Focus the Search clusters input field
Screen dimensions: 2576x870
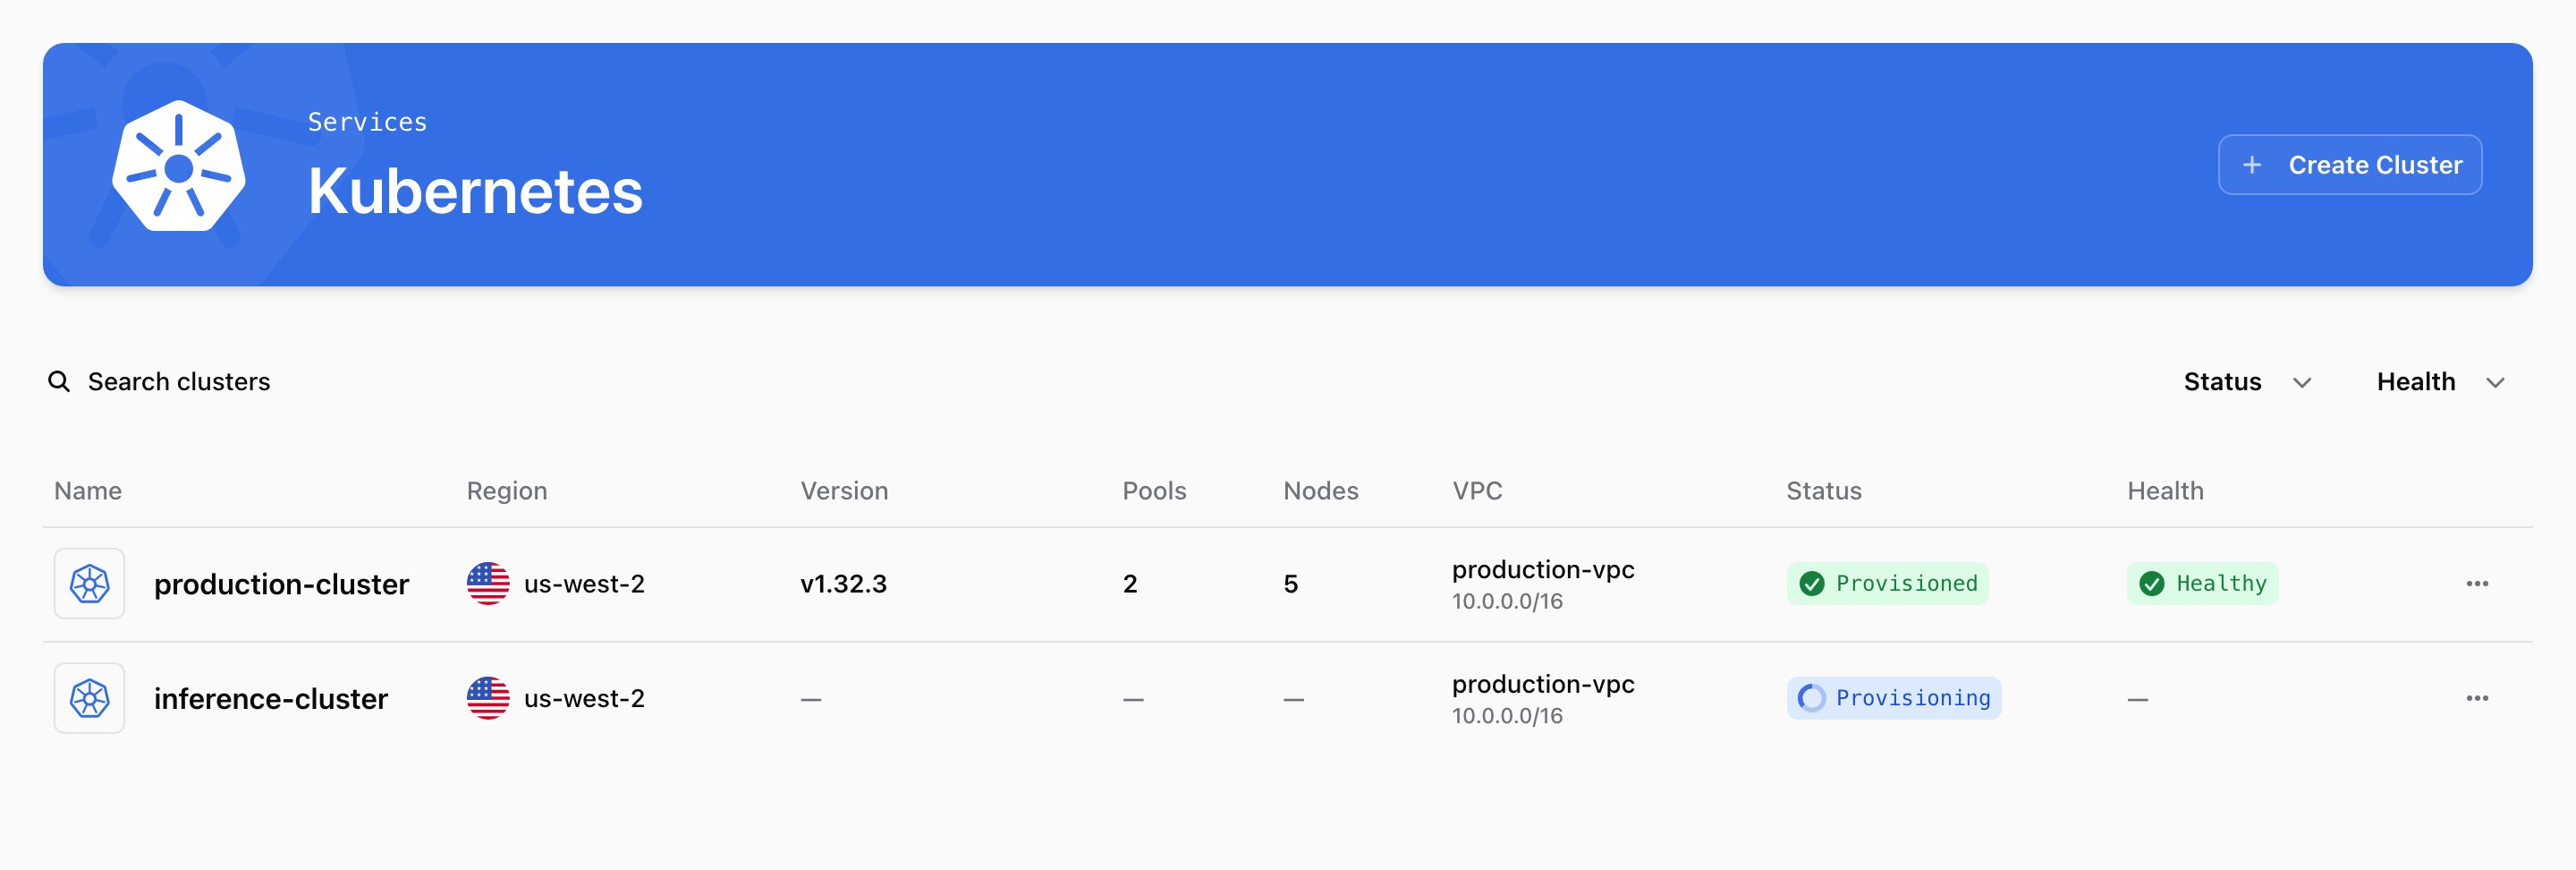179,381
